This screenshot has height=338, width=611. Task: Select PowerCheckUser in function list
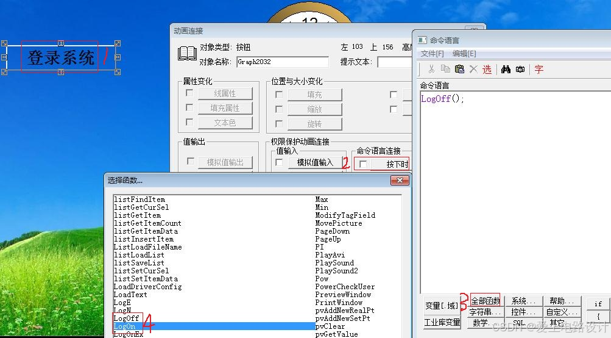tap(345, 287)
